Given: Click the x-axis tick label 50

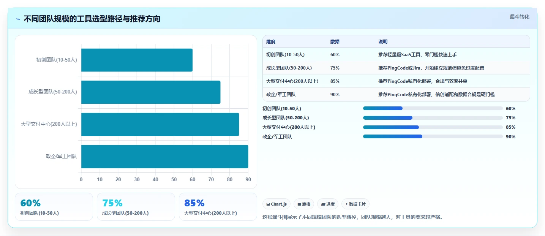Looking at the screenshot, I should 174,179.
